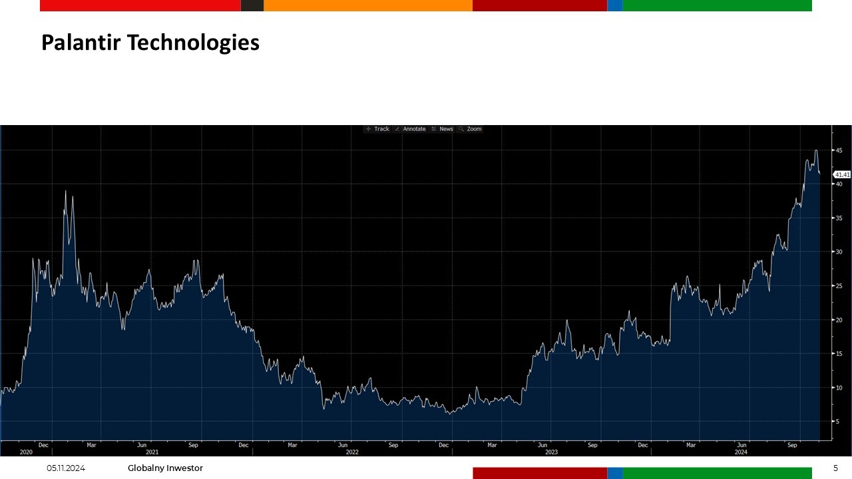Image resolution: width=852 pixels, height=479 pixels.
Task: Select the Zoom label in chart toolbar
Action: 474,129
